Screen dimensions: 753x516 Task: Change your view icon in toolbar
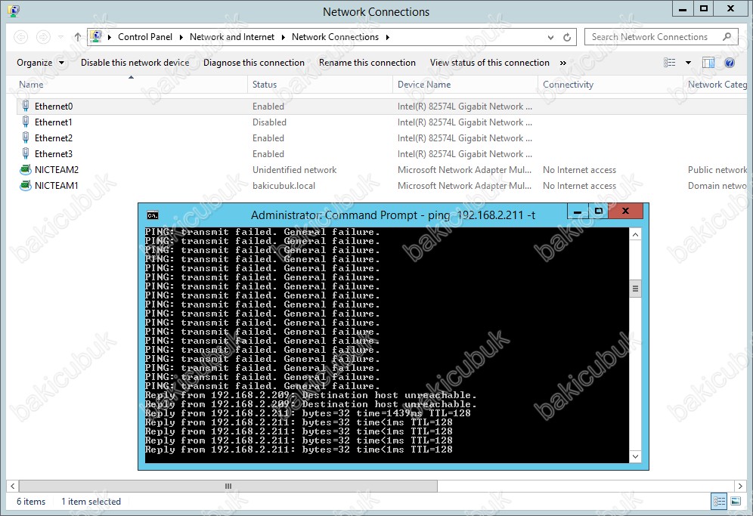click(669, 63)
